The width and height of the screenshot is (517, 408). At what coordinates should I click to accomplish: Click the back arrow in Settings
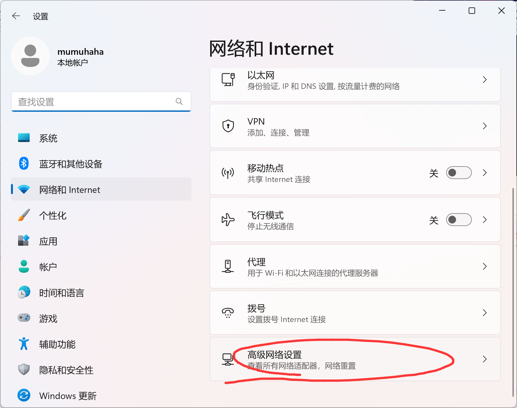point(16,16)
